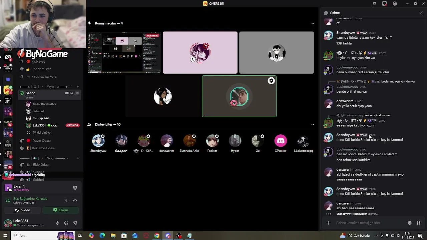Screen dimensions: 427x240
Task: Click the stage moderator star badge on speaker tile
Action: [x=271, y=81]
